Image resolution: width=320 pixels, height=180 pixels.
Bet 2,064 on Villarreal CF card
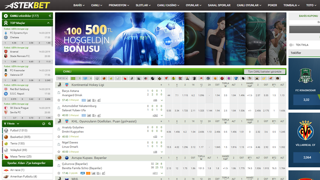click(x=307, y=157)
